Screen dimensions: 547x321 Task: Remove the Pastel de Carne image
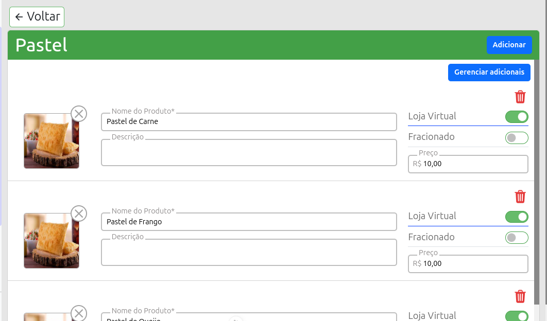tap(79, 113)
